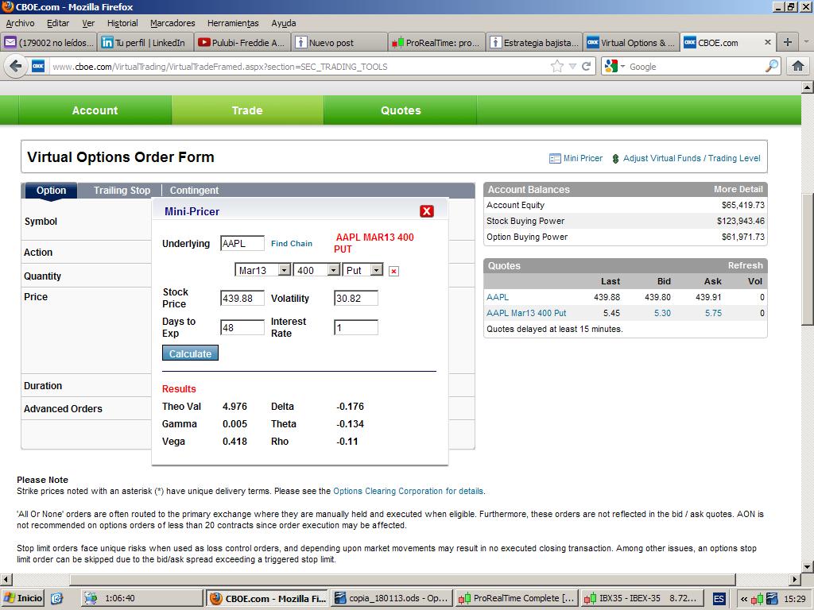Click vertical scrollbar down arrow

point(808,566)
